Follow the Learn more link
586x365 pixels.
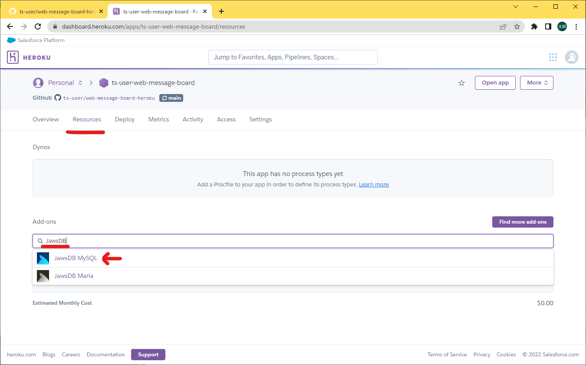coord(374,185)
